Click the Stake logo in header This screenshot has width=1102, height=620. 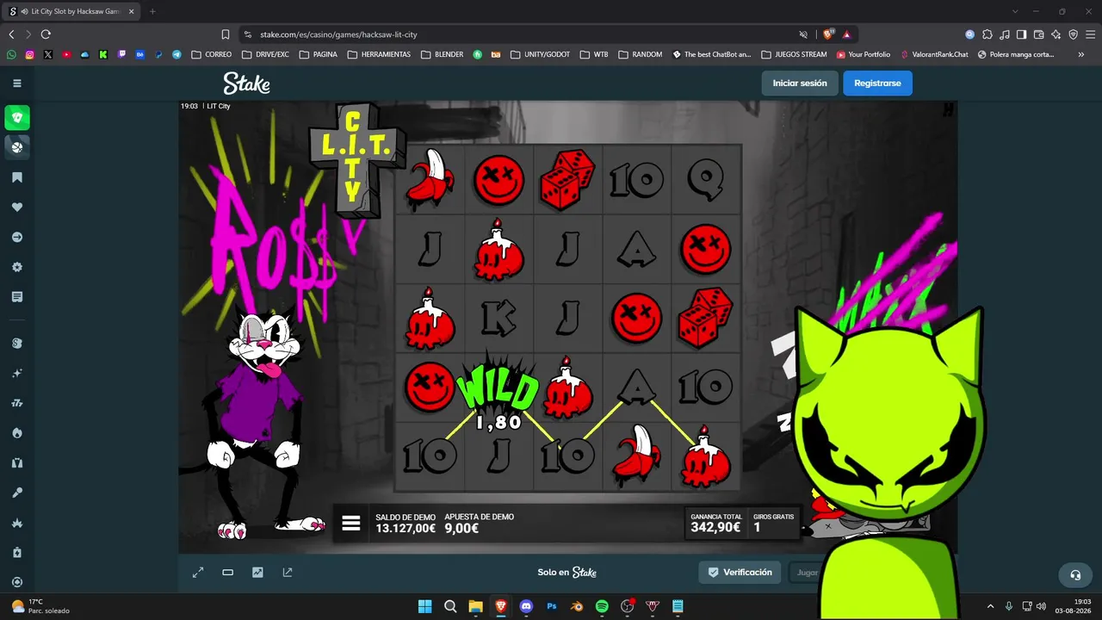[247, 83]
